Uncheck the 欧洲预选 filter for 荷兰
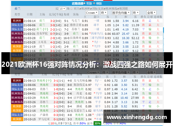174x126 pixels. (104, 9)
